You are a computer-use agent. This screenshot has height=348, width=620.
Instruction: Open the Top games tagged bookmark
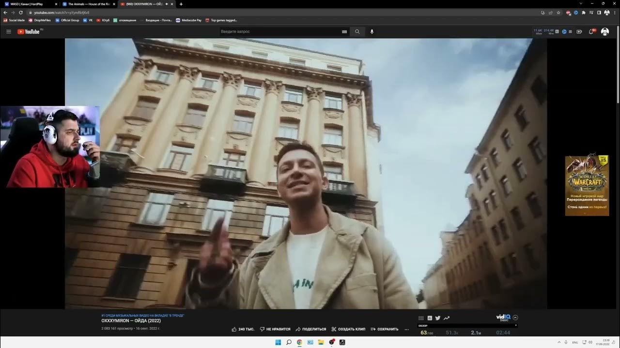coord(221,20)
